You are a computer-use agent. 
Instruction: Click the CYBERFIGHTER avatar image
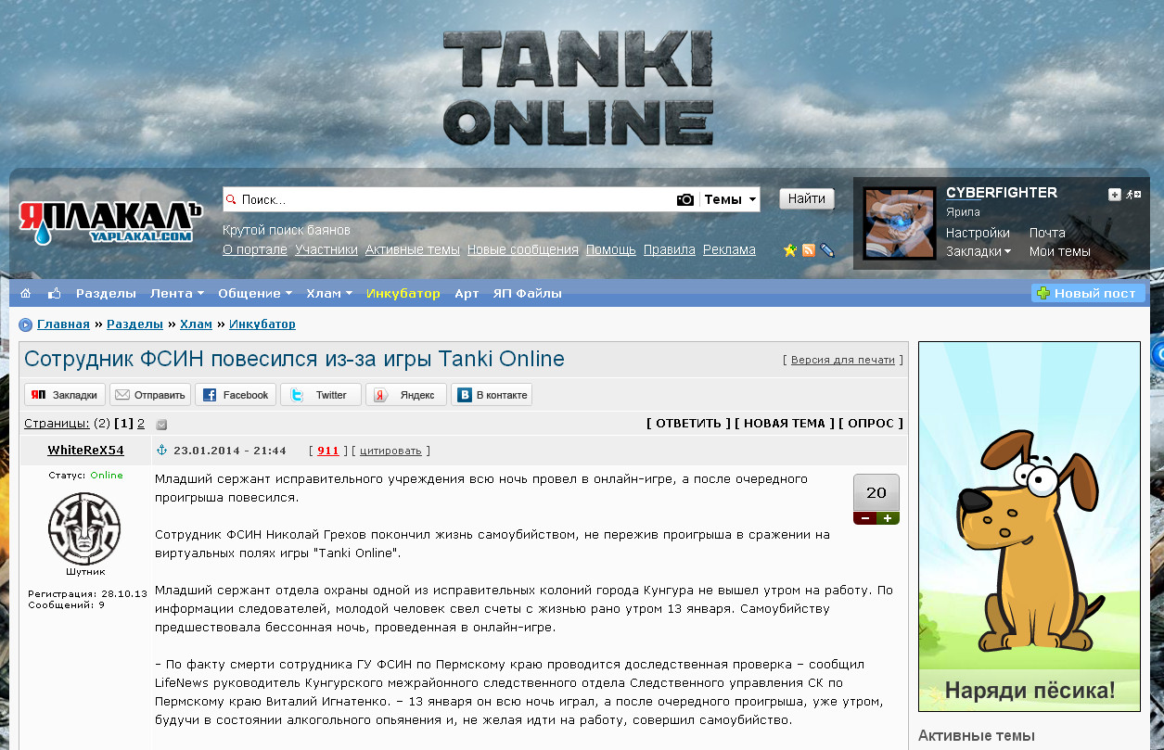(x=899, y=223)
